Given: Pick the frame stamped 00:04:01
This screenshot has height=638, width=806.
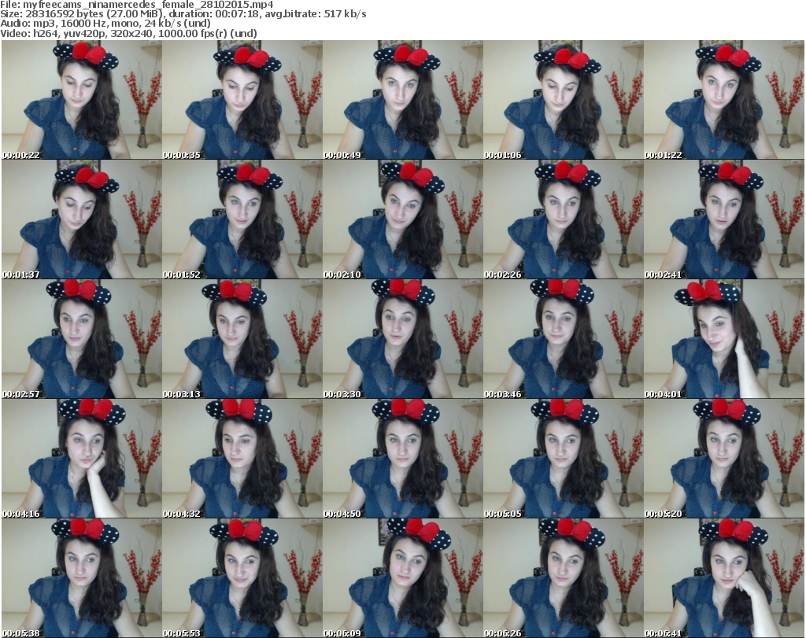Looking at the screenshot, I should tap(724, 339).
